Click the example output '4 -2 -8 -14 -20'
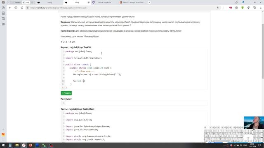The image size is (264, 148). (x=68, y=42)
